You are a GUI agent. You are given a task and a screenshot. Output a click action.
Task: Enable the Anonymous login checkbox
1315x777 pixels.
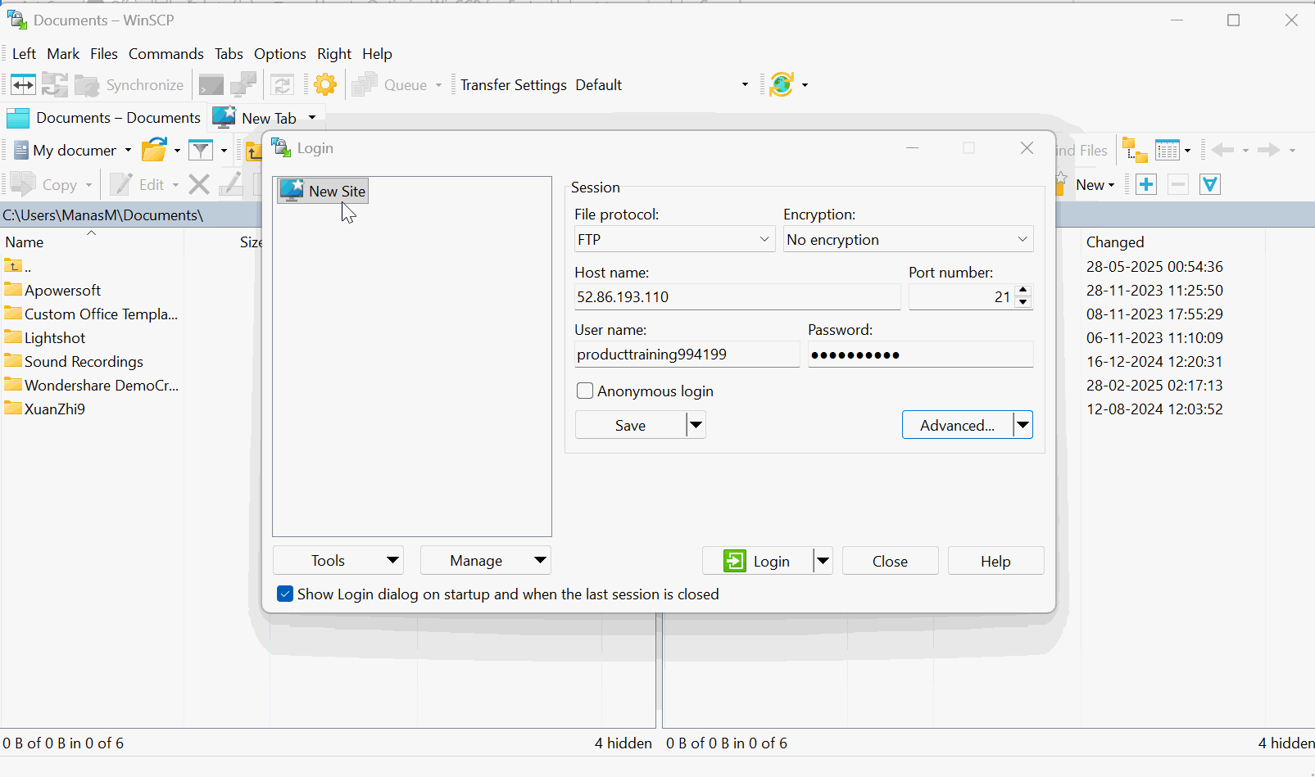point(585,391)
